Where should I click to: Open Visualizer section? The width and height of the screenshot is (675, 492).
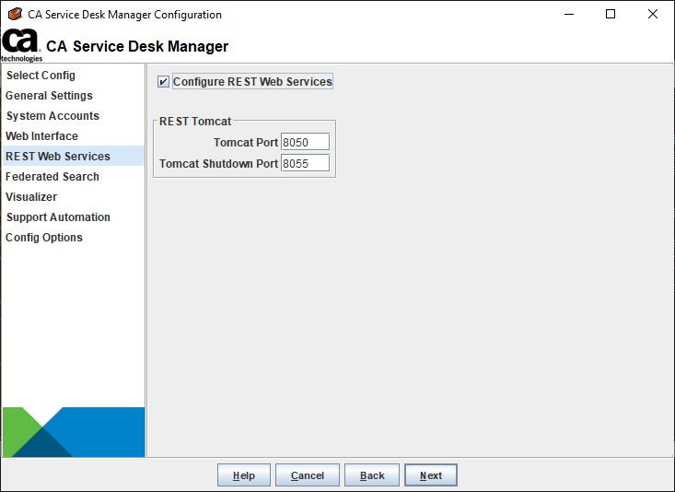click(31, 197)
